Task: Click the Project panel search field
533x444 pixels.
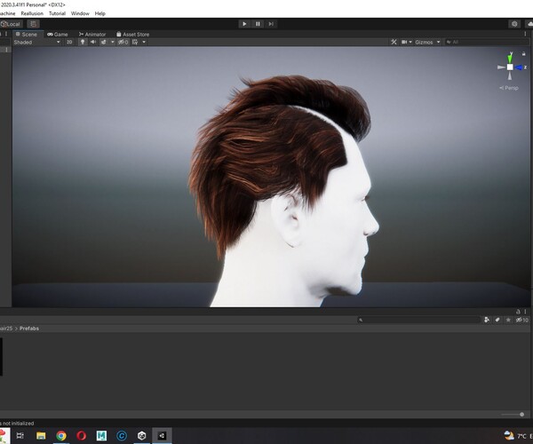Action: pos(418,320)
